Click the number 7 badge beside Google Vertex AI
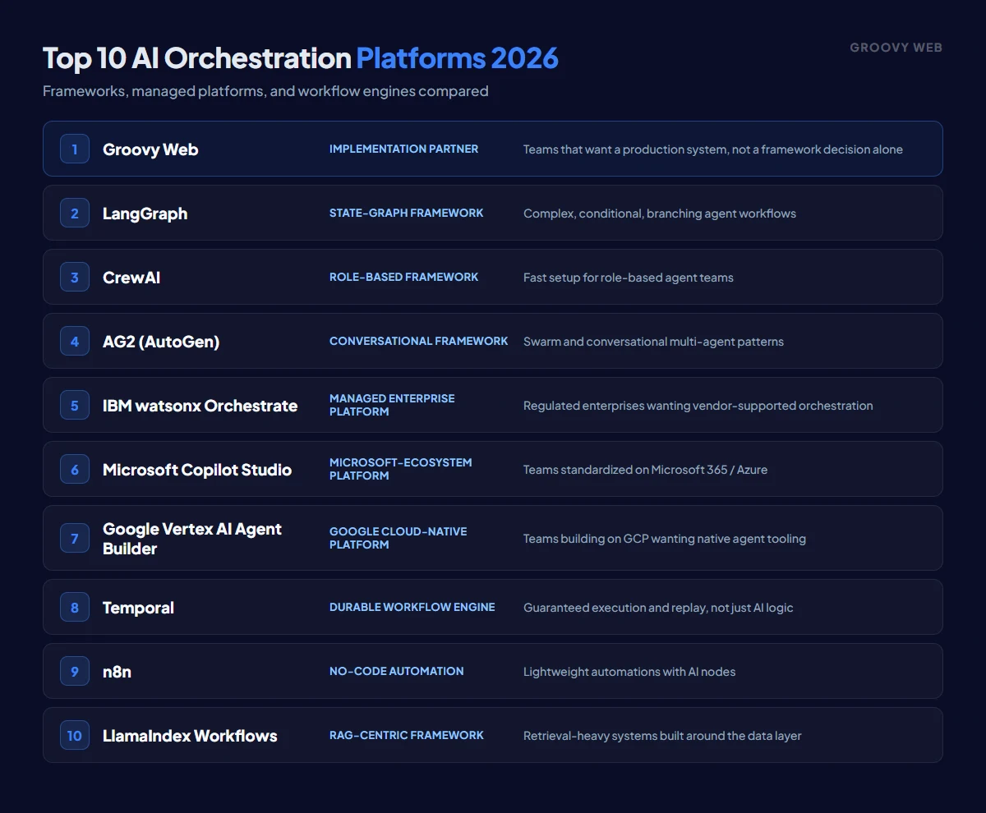Screen dimensions: 986x813 (75, 538)
